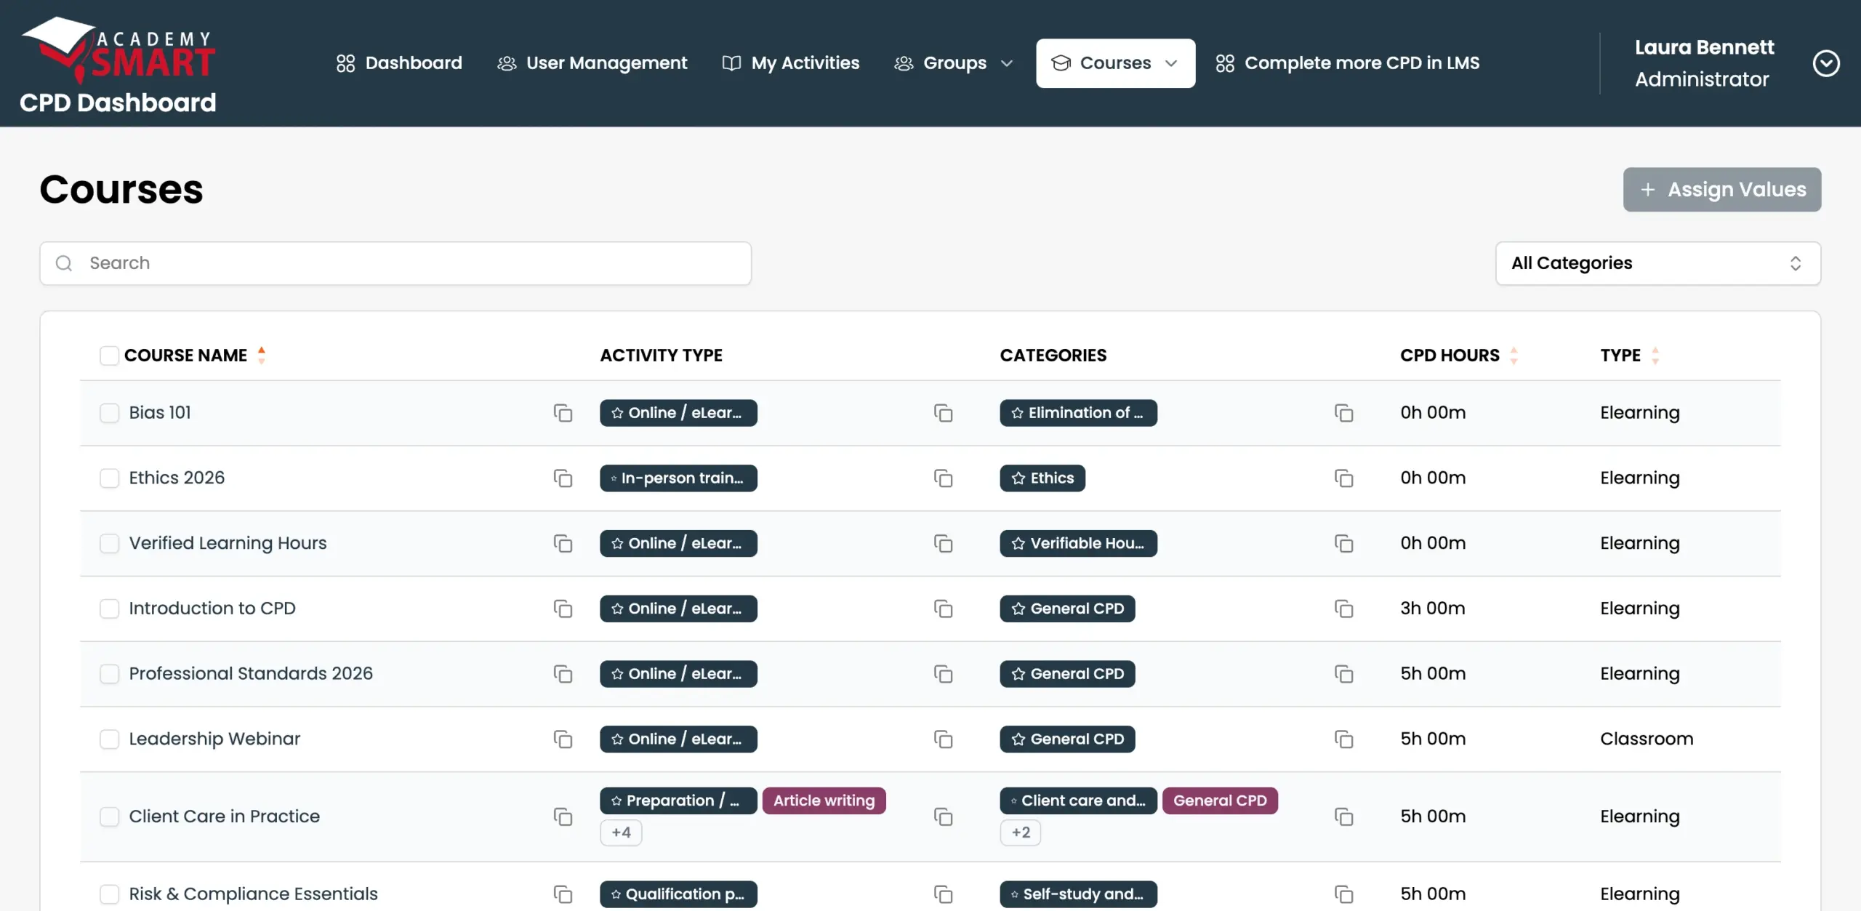
Task: Click the Ethics category tag
Action: (1042, 478)
